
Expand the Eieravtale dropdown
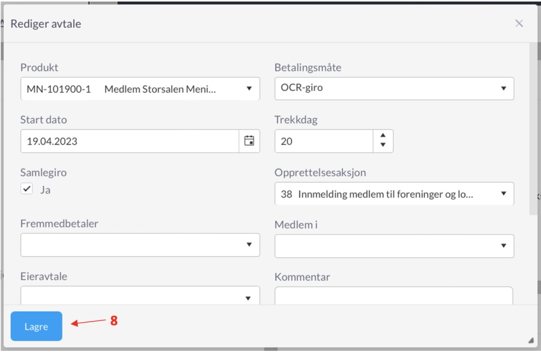140,296
